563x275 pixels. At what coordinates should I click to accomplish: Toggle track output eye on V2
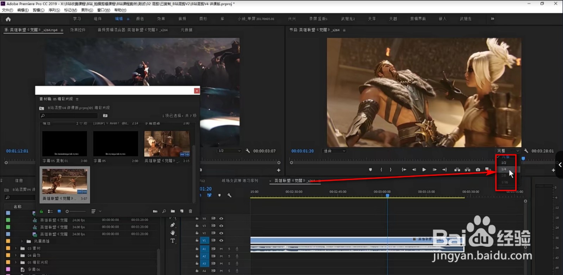[221, 233]
